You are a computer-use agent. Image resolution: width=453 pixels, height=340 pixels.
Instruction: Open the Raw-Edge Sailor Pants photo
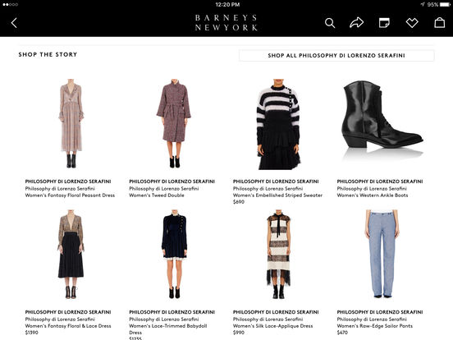382,254
